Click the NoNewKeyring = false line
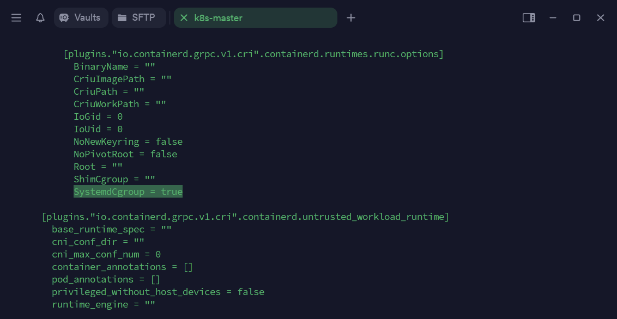Image resolution: width=617 pixels, height=319 pixels. click(x=128, y=142)
